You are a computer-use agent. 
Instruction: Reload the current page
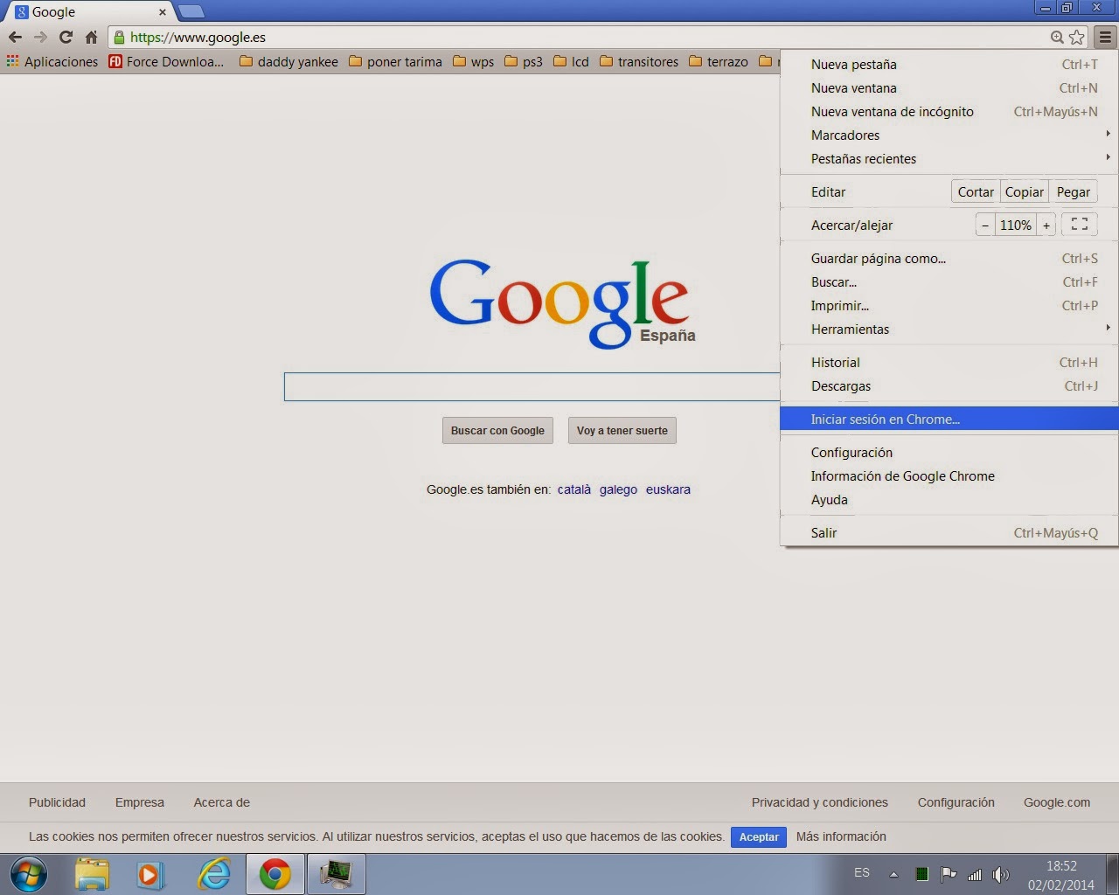pyautogui.click(x=66, y=38)
